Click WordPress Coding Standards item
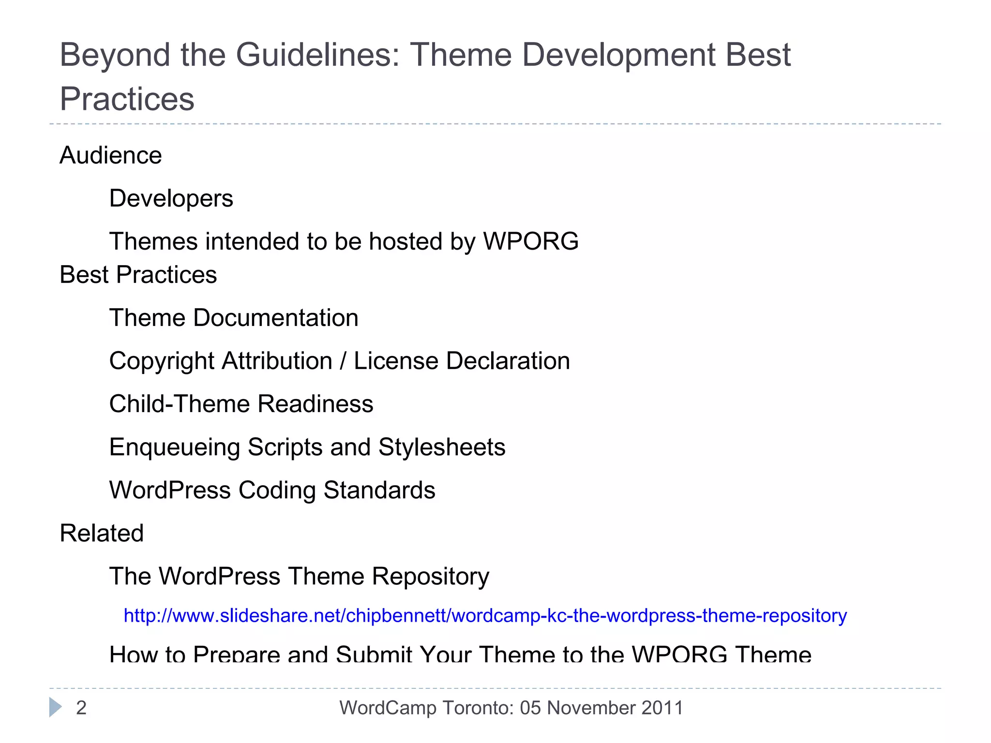The width and height of the screenshot is (991, 743). (272, 490)
